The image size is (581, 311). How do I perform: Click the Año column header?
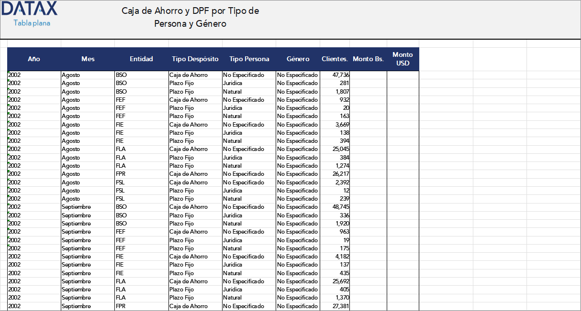click(34, 59)
